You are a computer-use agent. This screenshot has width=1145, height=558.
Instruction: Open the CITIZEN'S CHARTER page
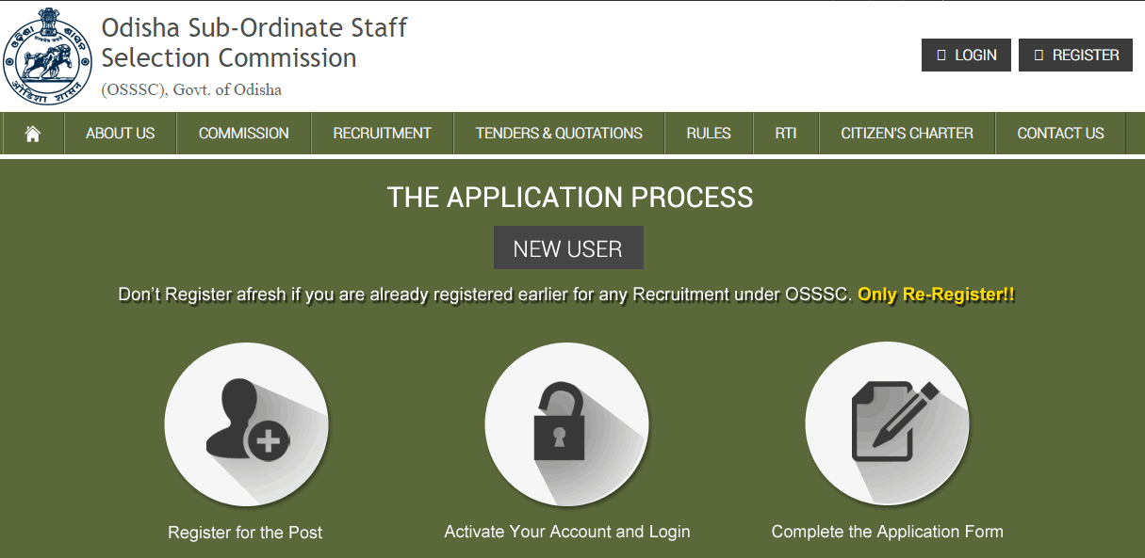coord(907,134)
